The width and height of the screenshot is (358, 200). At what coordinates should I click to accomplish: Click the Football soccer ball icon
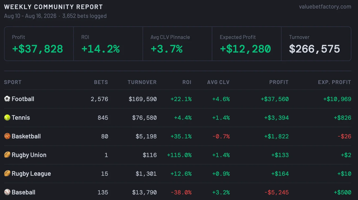point(7,99)
